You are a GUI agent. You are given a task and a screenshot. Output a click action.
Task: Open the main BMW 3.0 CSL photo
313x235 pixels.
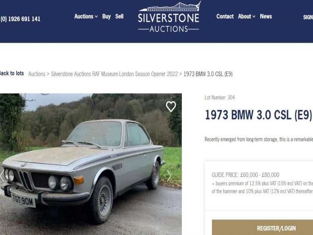pos(91,164)
